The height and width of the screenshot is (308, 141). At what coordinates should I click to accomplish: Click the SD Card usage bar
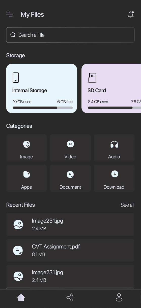pyautogui.click(x=115, y=108)
